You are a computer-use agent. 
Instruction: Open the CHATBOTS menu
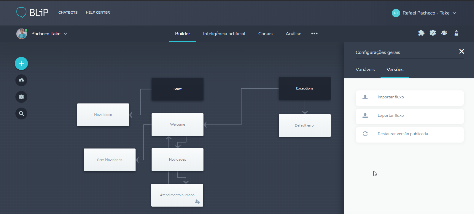coord(68,12)
